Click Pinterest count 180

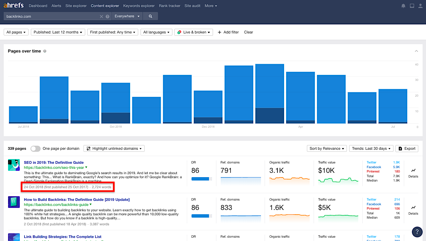point(396,171)
